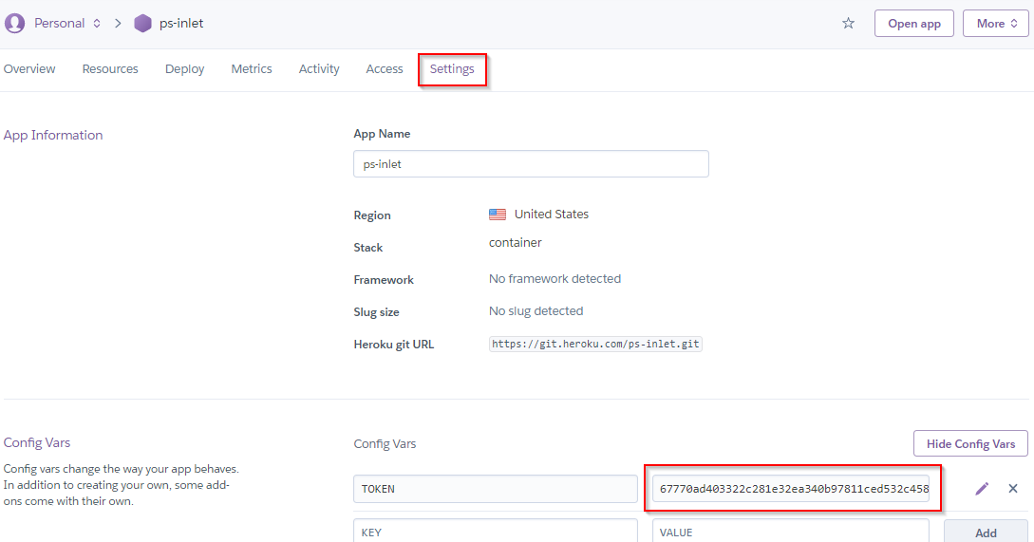Click the United States flag icon
This screenshot has height=542, width=1034.
pos(498,215)
